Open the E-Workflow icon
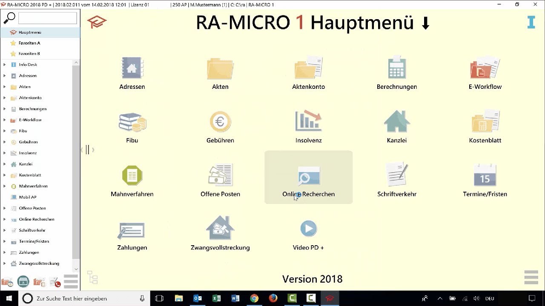The height and width of the screenshot is (306, 545). pyautogui.click(x=485, y=68)
